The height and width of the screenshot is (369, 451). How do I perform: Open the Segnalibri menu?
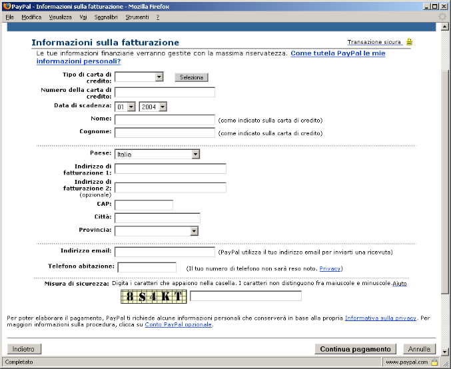105,17
